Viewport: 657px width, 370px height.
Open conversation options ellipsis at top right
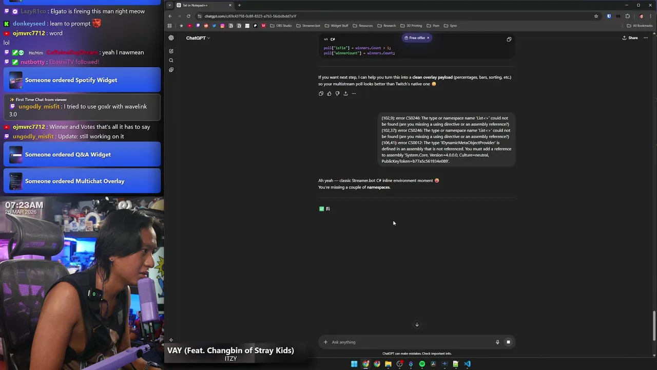click(646, 38)
